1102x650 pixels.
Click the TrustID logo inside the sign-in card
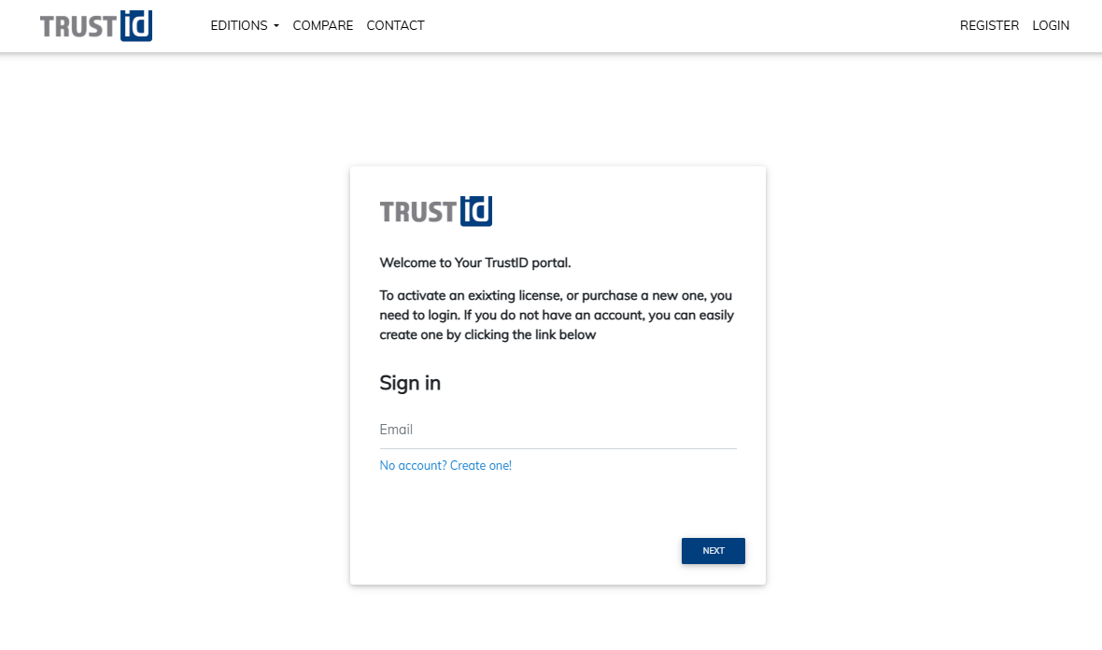(x=435, y=211)
